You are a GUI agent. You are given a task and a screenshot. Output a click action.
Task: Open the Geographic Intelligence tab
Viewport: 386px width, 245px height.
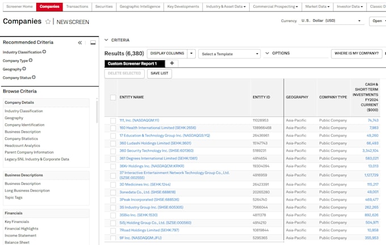[x=140, y=7]
